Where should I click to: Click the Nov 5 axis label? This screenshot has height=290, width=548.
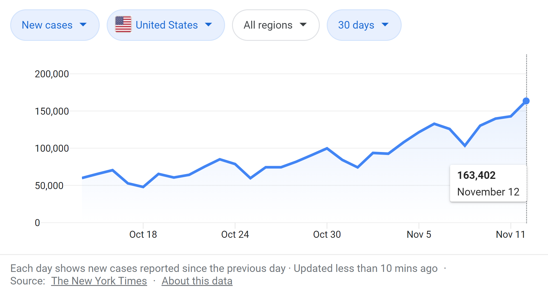[419, 235]
